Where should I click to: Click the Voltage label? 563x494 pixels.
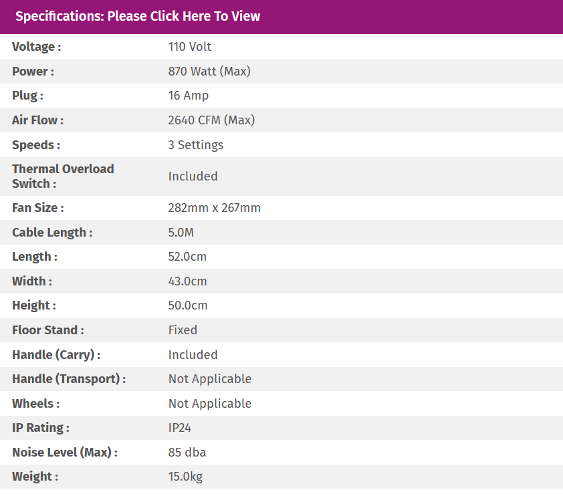click(37, 47)
